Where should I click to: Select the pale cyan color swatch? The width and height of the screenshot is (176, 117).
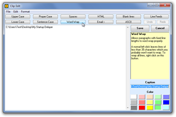[166, 108]
